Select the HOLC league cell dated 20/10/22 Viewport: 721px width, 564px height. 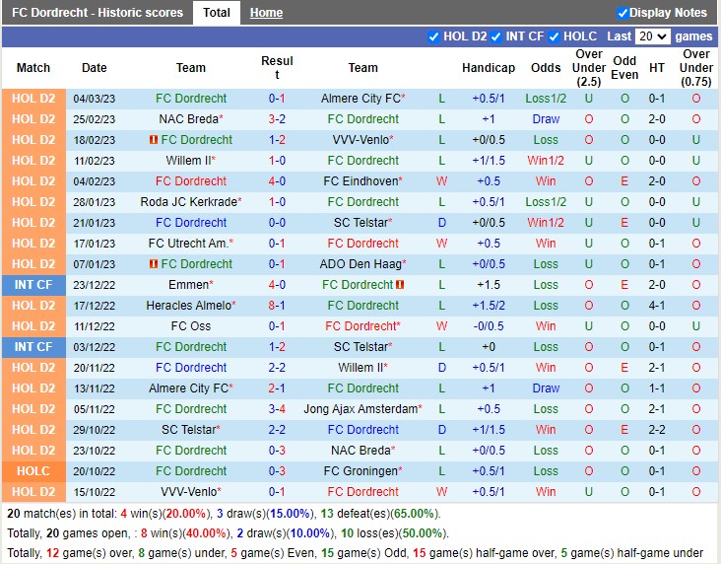click(33, 471)
